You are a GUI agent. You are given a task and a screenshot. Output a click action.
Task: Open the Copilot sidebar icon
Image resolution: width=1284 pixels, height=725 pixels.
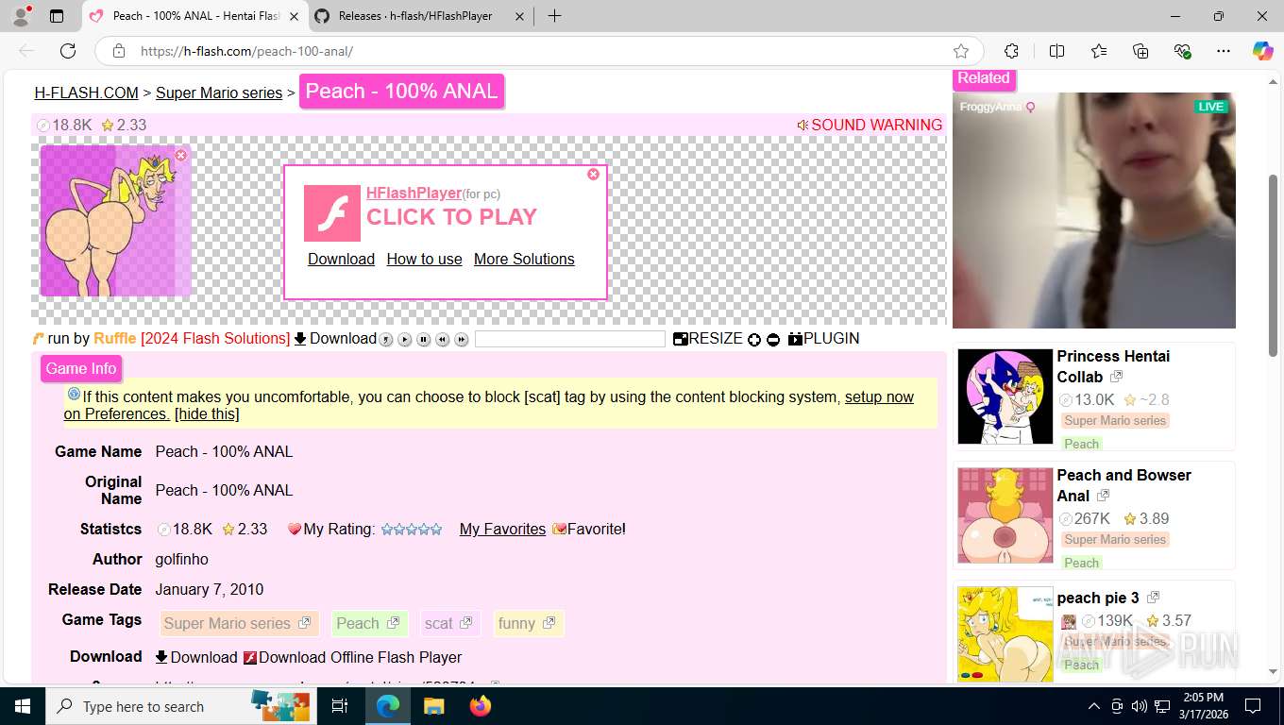tap(1262, 51)
